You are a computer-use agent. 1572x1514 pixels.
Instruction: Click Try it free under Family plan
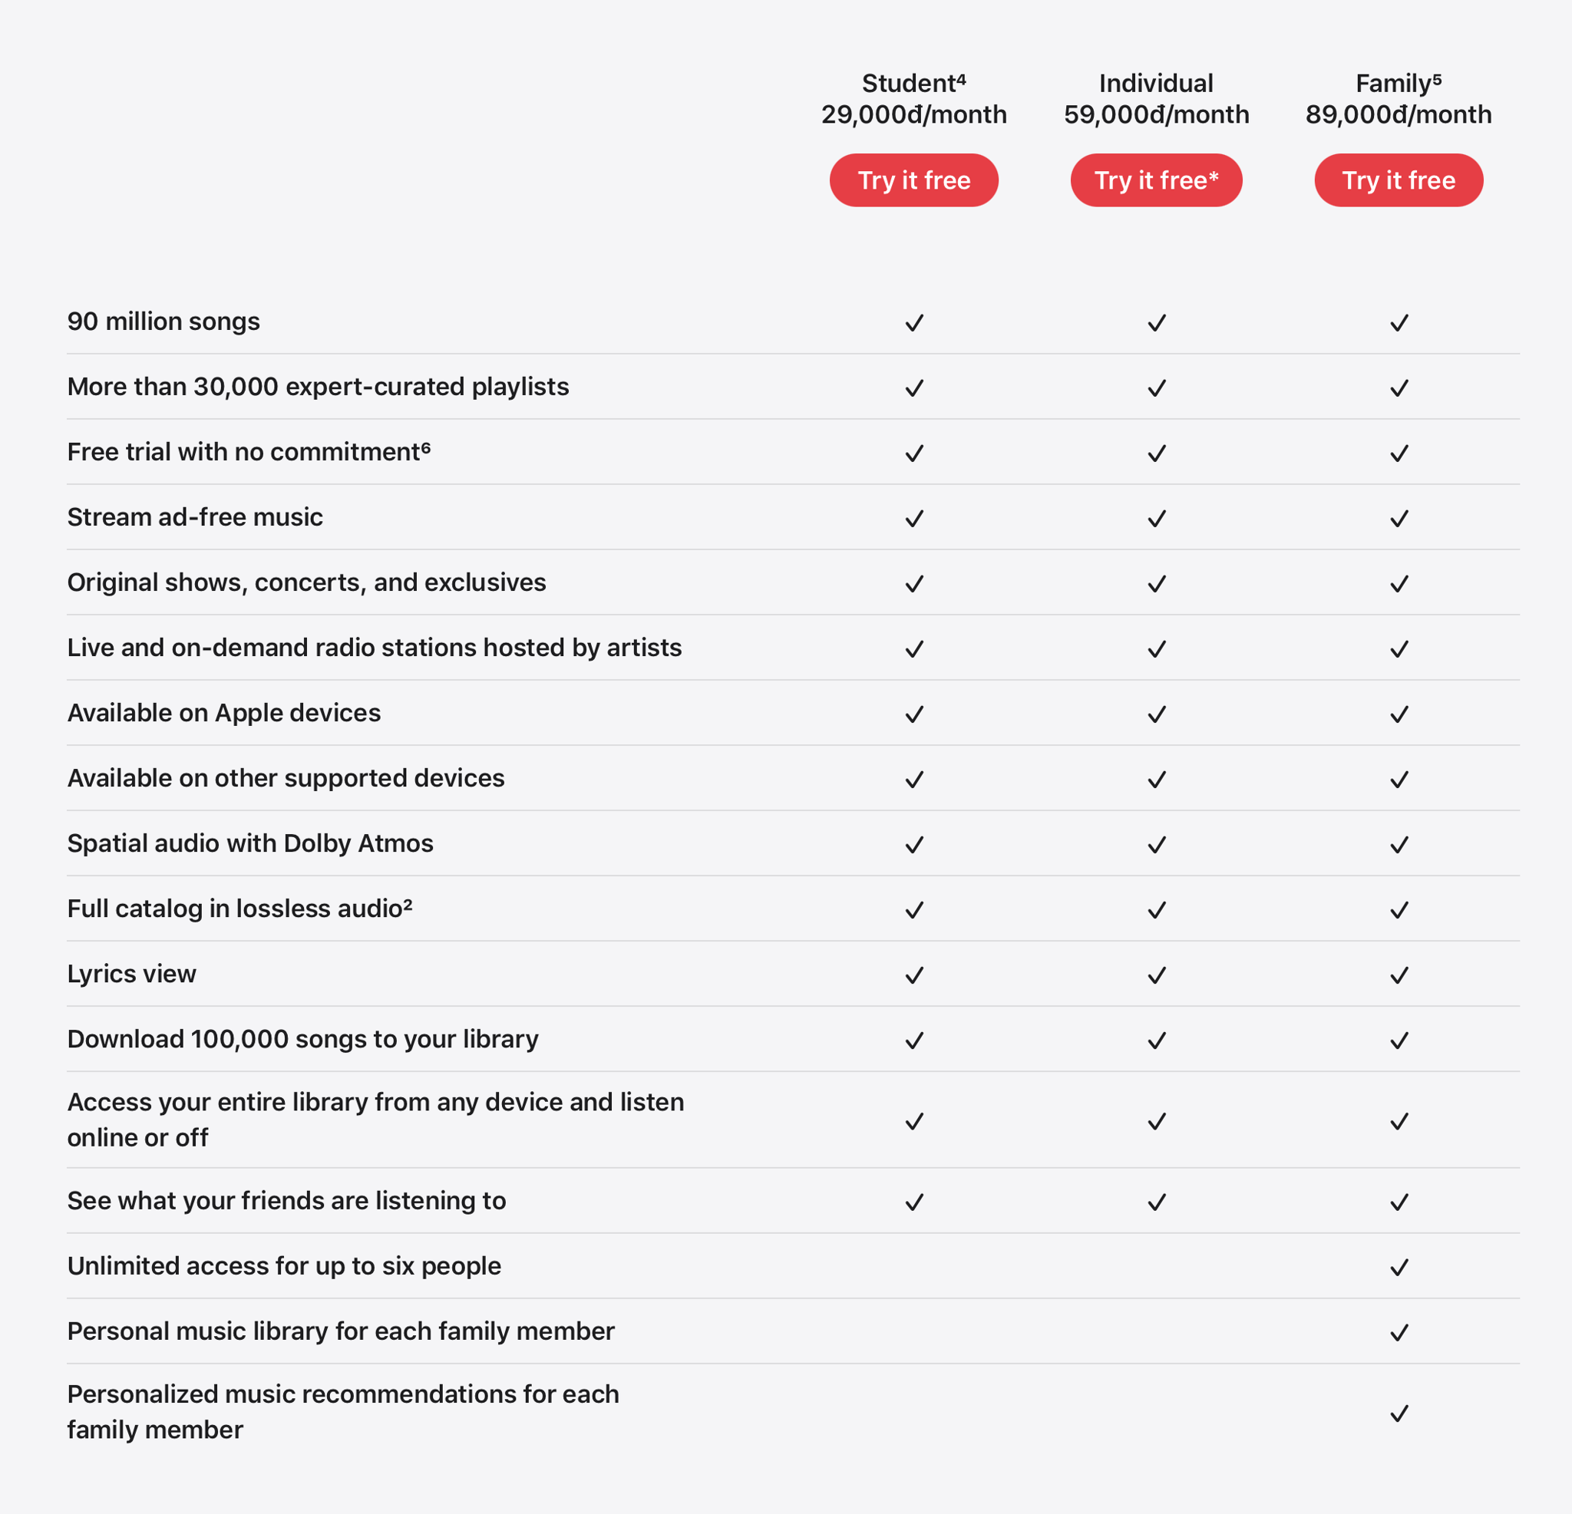1398,180
